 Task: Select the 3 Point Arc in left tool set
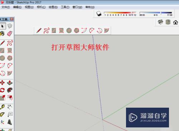tap(3, 73)
